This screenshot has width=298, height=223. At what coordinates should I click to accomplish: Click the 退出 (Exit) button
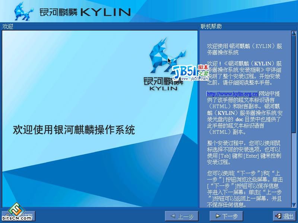pyautogui.click(x=284, y=216)
